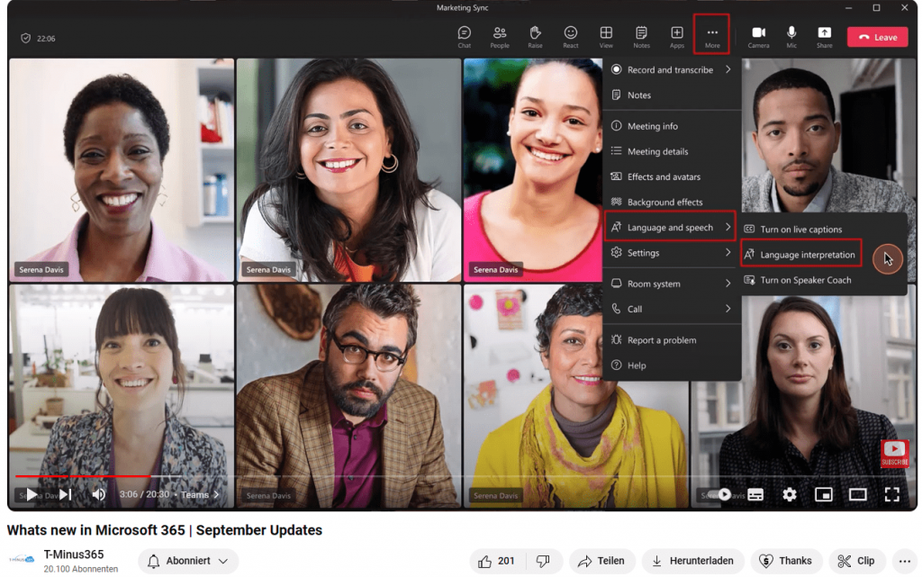
Task: Click the Help question mark icon
Action: click(x=616, y=365)
